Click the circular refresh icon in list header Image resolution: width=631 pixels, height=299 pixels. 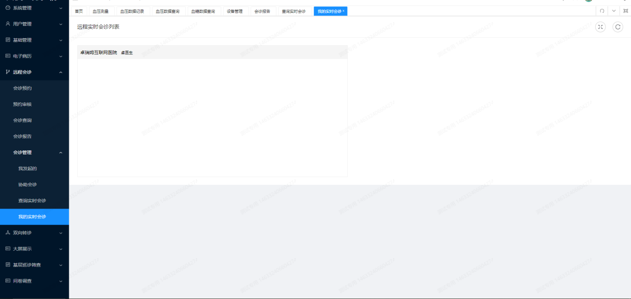pos(618,27)
